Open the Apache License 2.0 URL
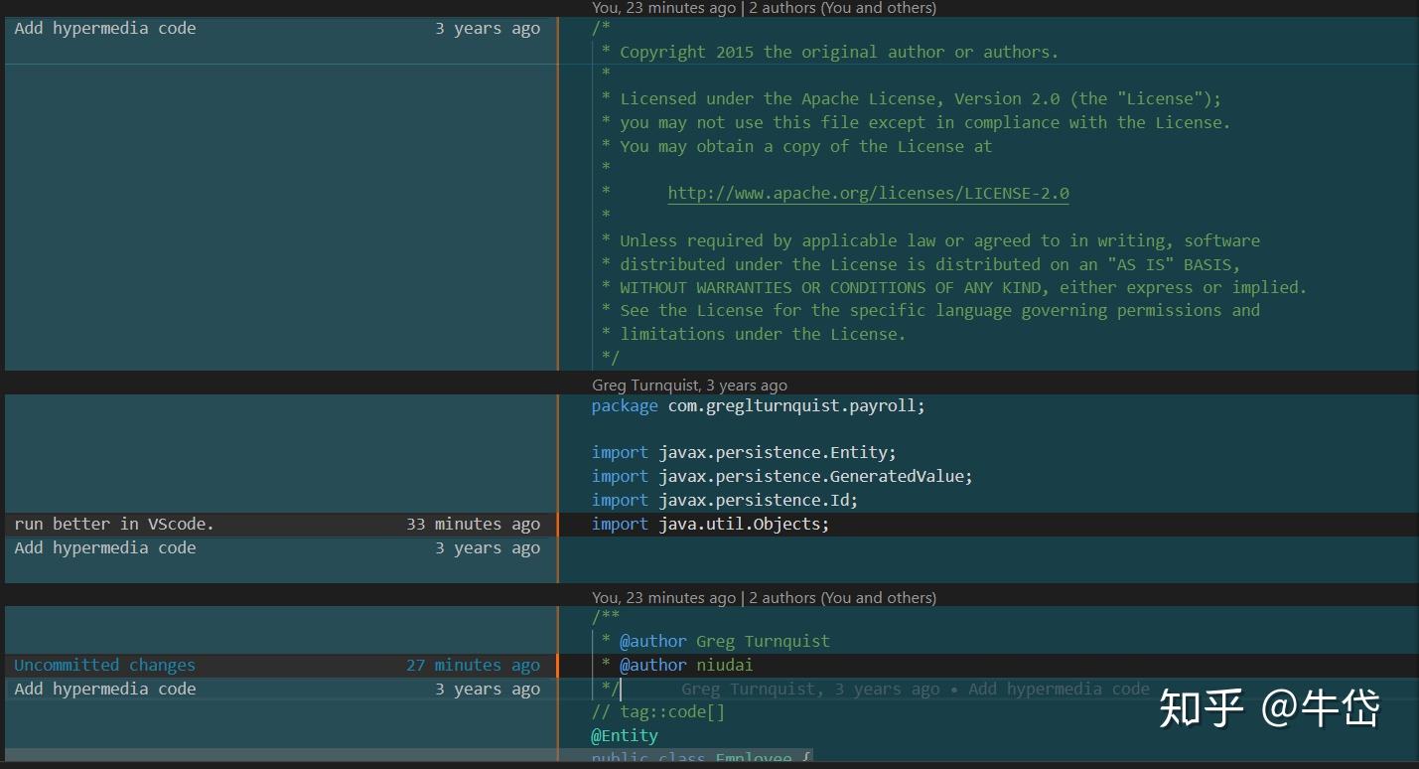Viewport: 1419px width, 769px height. pos(868,192)
